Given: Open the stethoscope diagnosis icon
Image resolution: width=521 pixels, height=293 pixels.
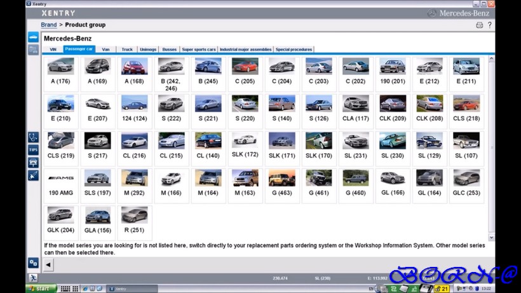Looking at the screenshot, I should click(33, 137).
